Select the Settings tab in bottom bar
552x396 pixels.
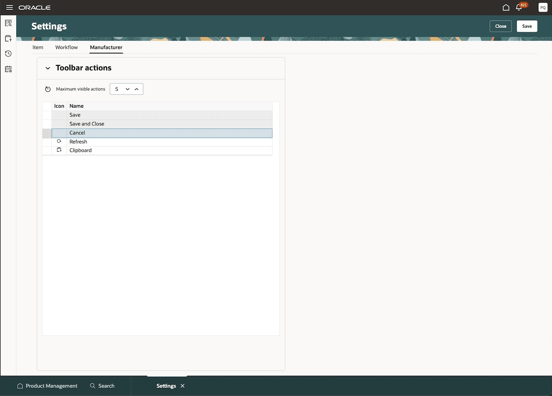pyautogui.click(x=166, y=386)
